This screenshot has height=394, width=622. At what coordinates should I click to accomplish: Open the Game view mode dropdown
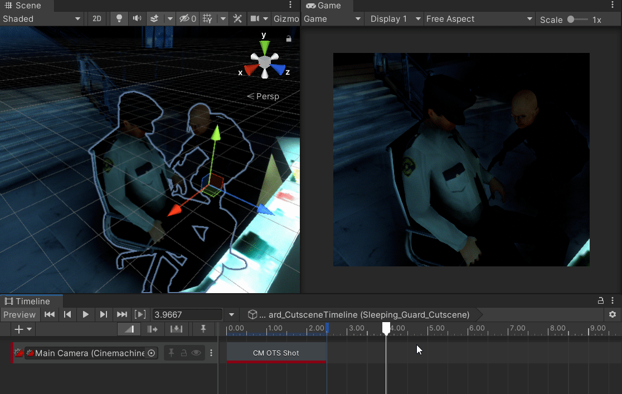332,18
